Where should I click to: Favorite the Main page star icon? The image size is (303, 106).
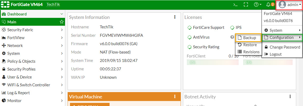(62, 22)
